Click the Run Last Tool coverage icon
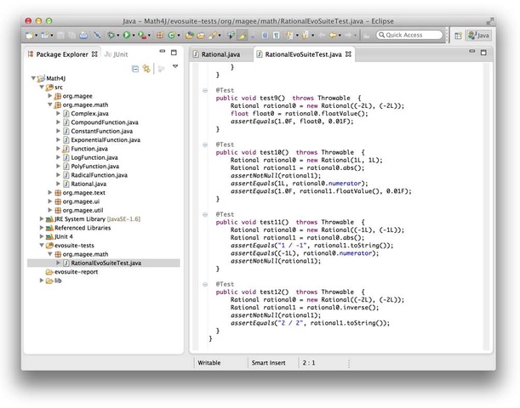520x408 pixels. coord(142,35)
